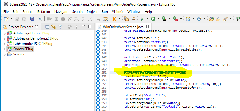Minimize the Project Explorer view
This screenshot has height=111, width=240.
[x=83, y=26]
